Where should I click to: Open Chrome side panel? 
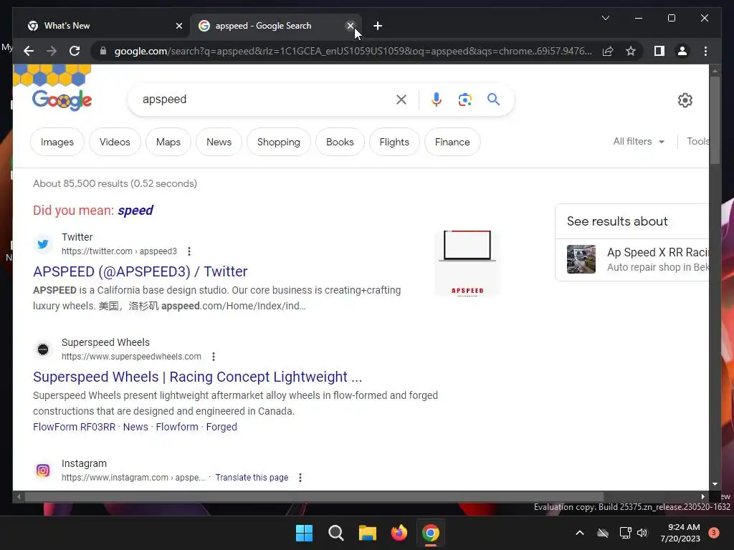pos(659,51)
